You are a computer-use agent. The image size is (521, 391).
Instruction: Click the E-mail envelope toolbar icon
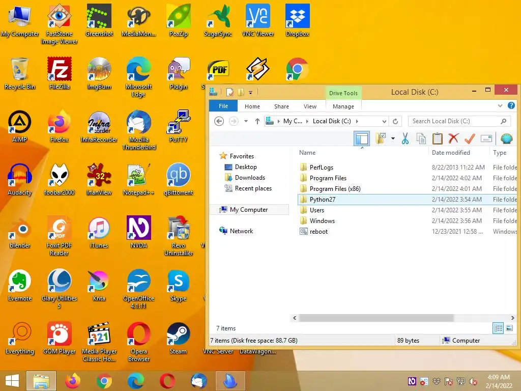486,138
